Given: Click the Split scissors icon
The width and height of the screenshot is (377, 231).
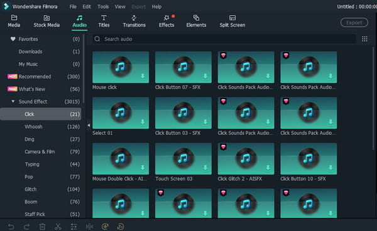Looking at the screenshot, I should click(58, 227).
